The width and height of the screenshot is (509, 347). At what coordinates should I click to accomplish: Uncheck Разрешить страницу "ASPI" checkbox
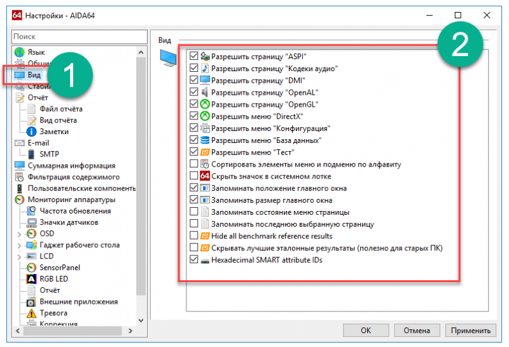194,56
